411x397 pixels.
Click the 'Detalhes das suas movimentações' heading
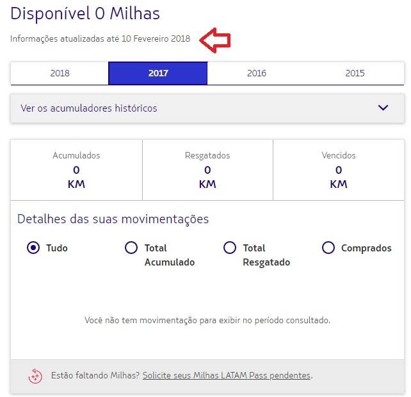(113, 219)
